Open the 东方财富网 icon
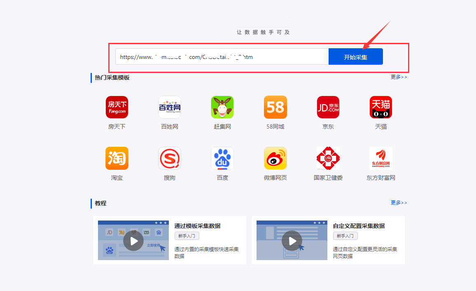The width and height of the screenshot is (476, 291). (x=381, y=158)
